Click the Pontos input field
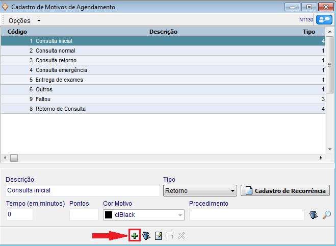 [x=84, y=215]
